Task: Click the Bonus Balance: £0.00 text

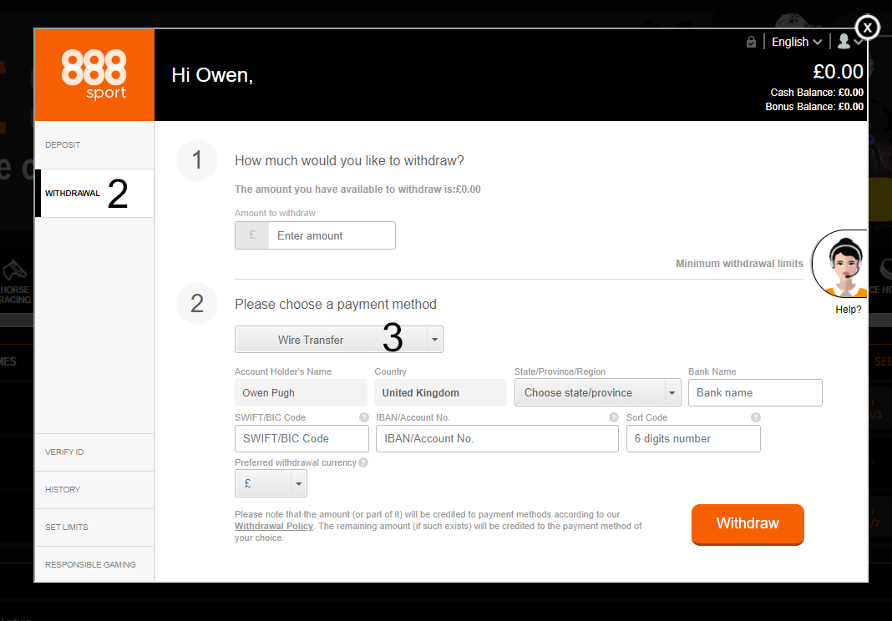Action: [x=814, y=107]
